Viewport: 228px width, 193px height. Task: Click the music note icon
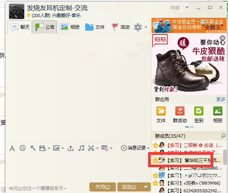coord(81,148)
